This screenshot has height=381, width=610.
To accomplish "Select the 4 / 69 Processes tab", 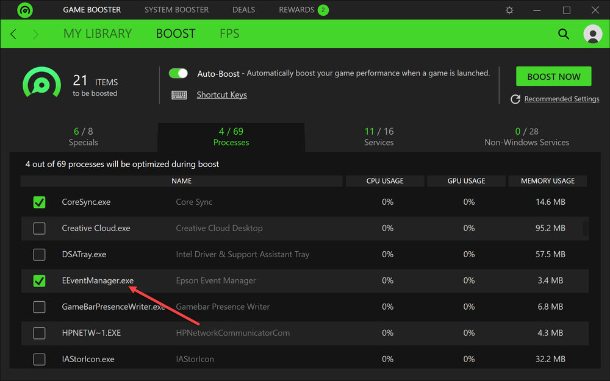I will [x=231, y=137].
